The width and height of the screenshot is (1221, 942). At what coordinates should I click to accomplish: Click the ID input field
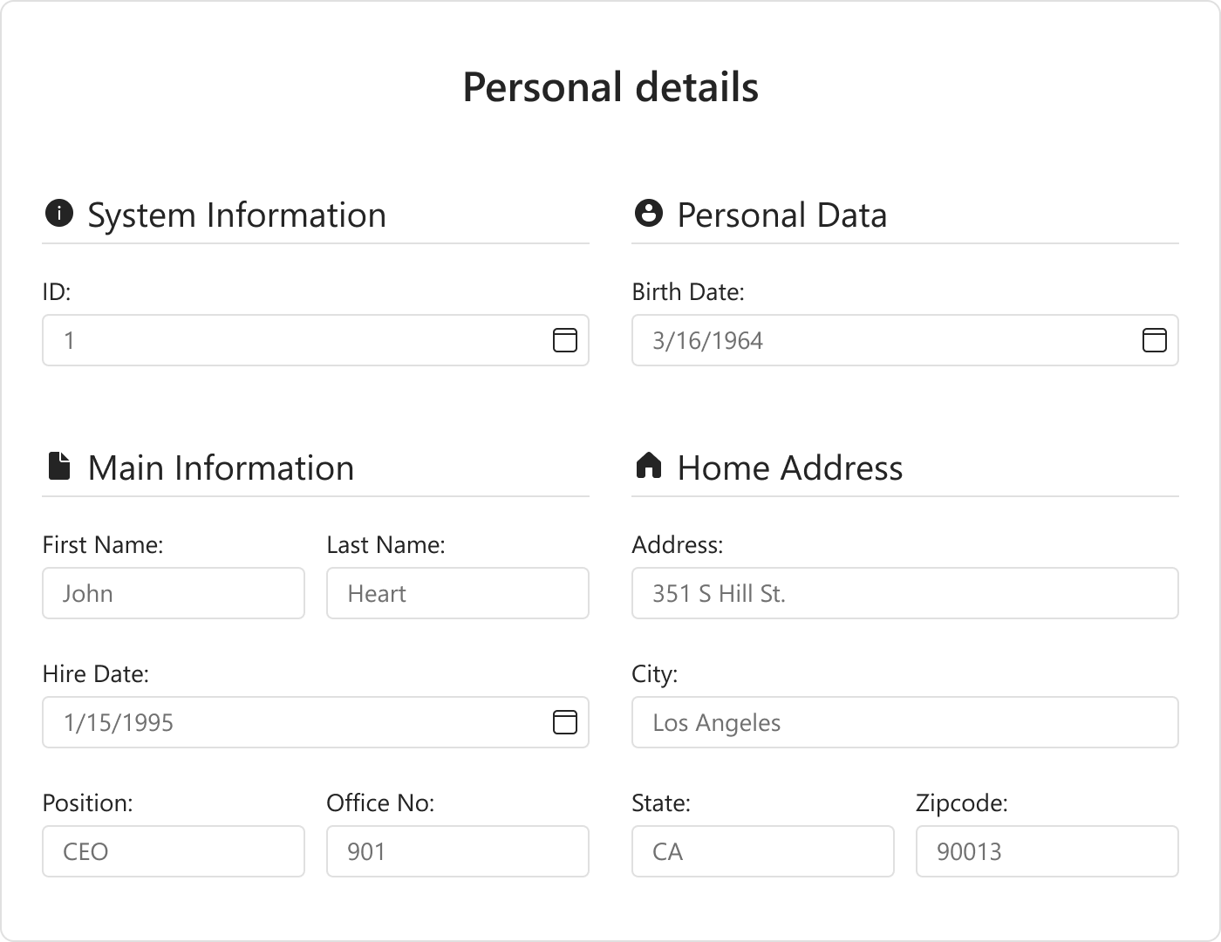[297, 340]
